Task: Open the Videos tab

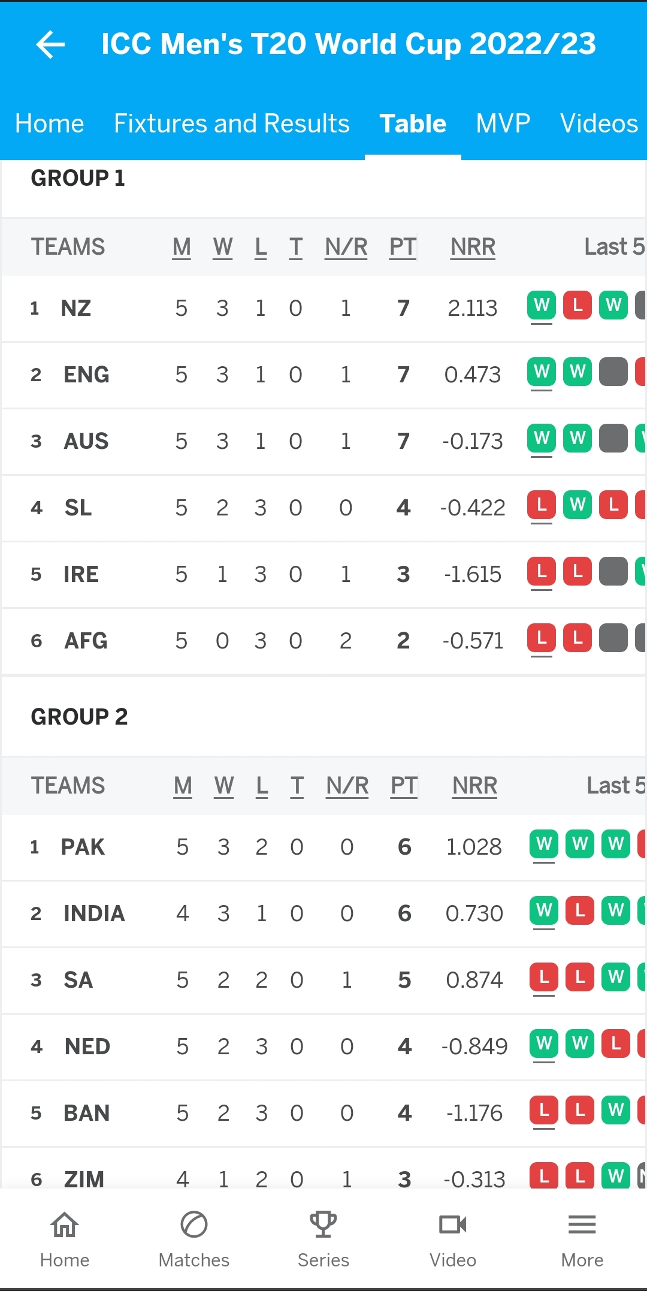Action: coord(599,123)
